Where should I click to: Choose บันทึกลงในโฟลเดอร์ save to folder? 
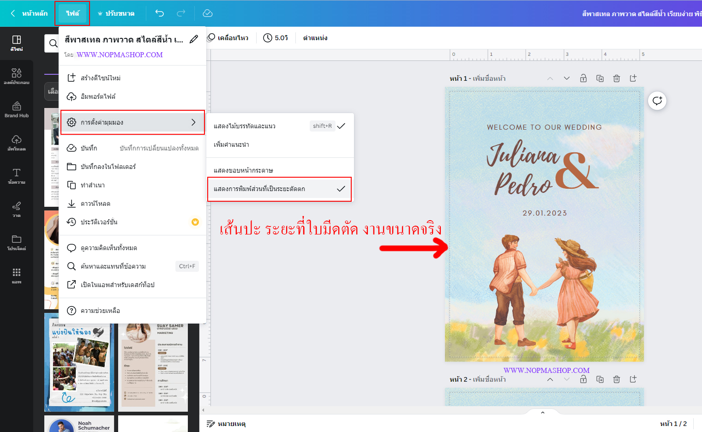132,167
